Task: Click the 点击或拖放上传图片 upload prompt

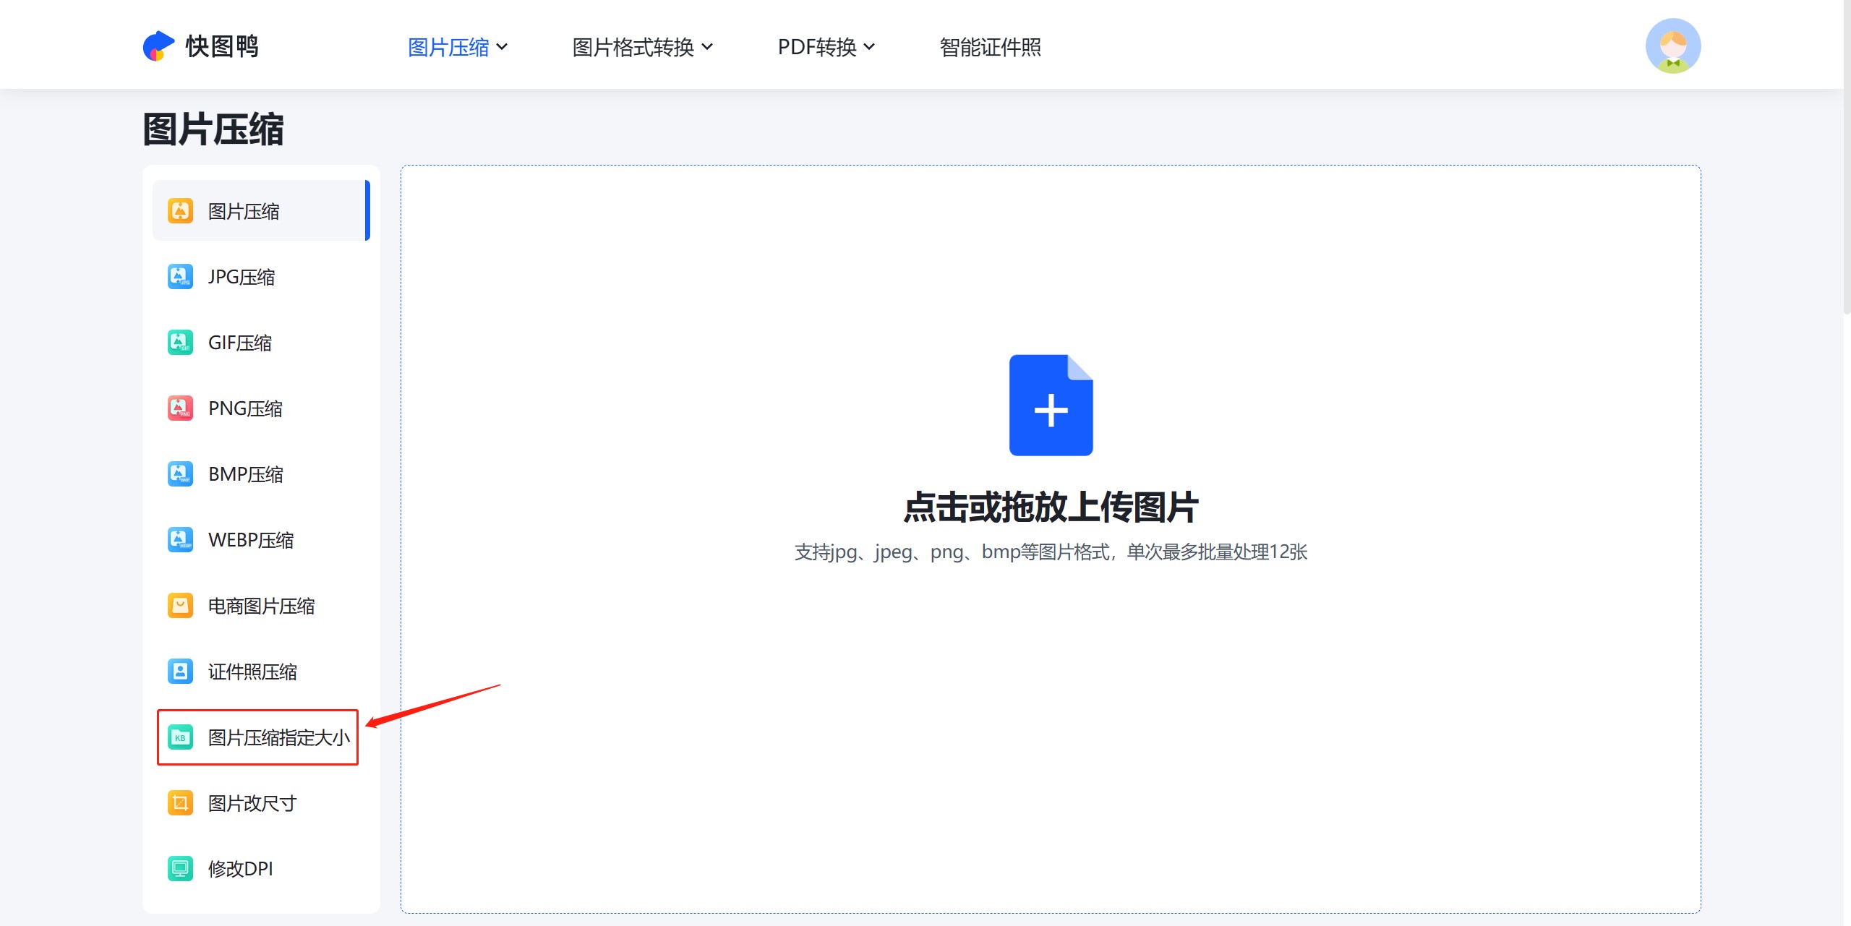Action: click(1052, 507)
